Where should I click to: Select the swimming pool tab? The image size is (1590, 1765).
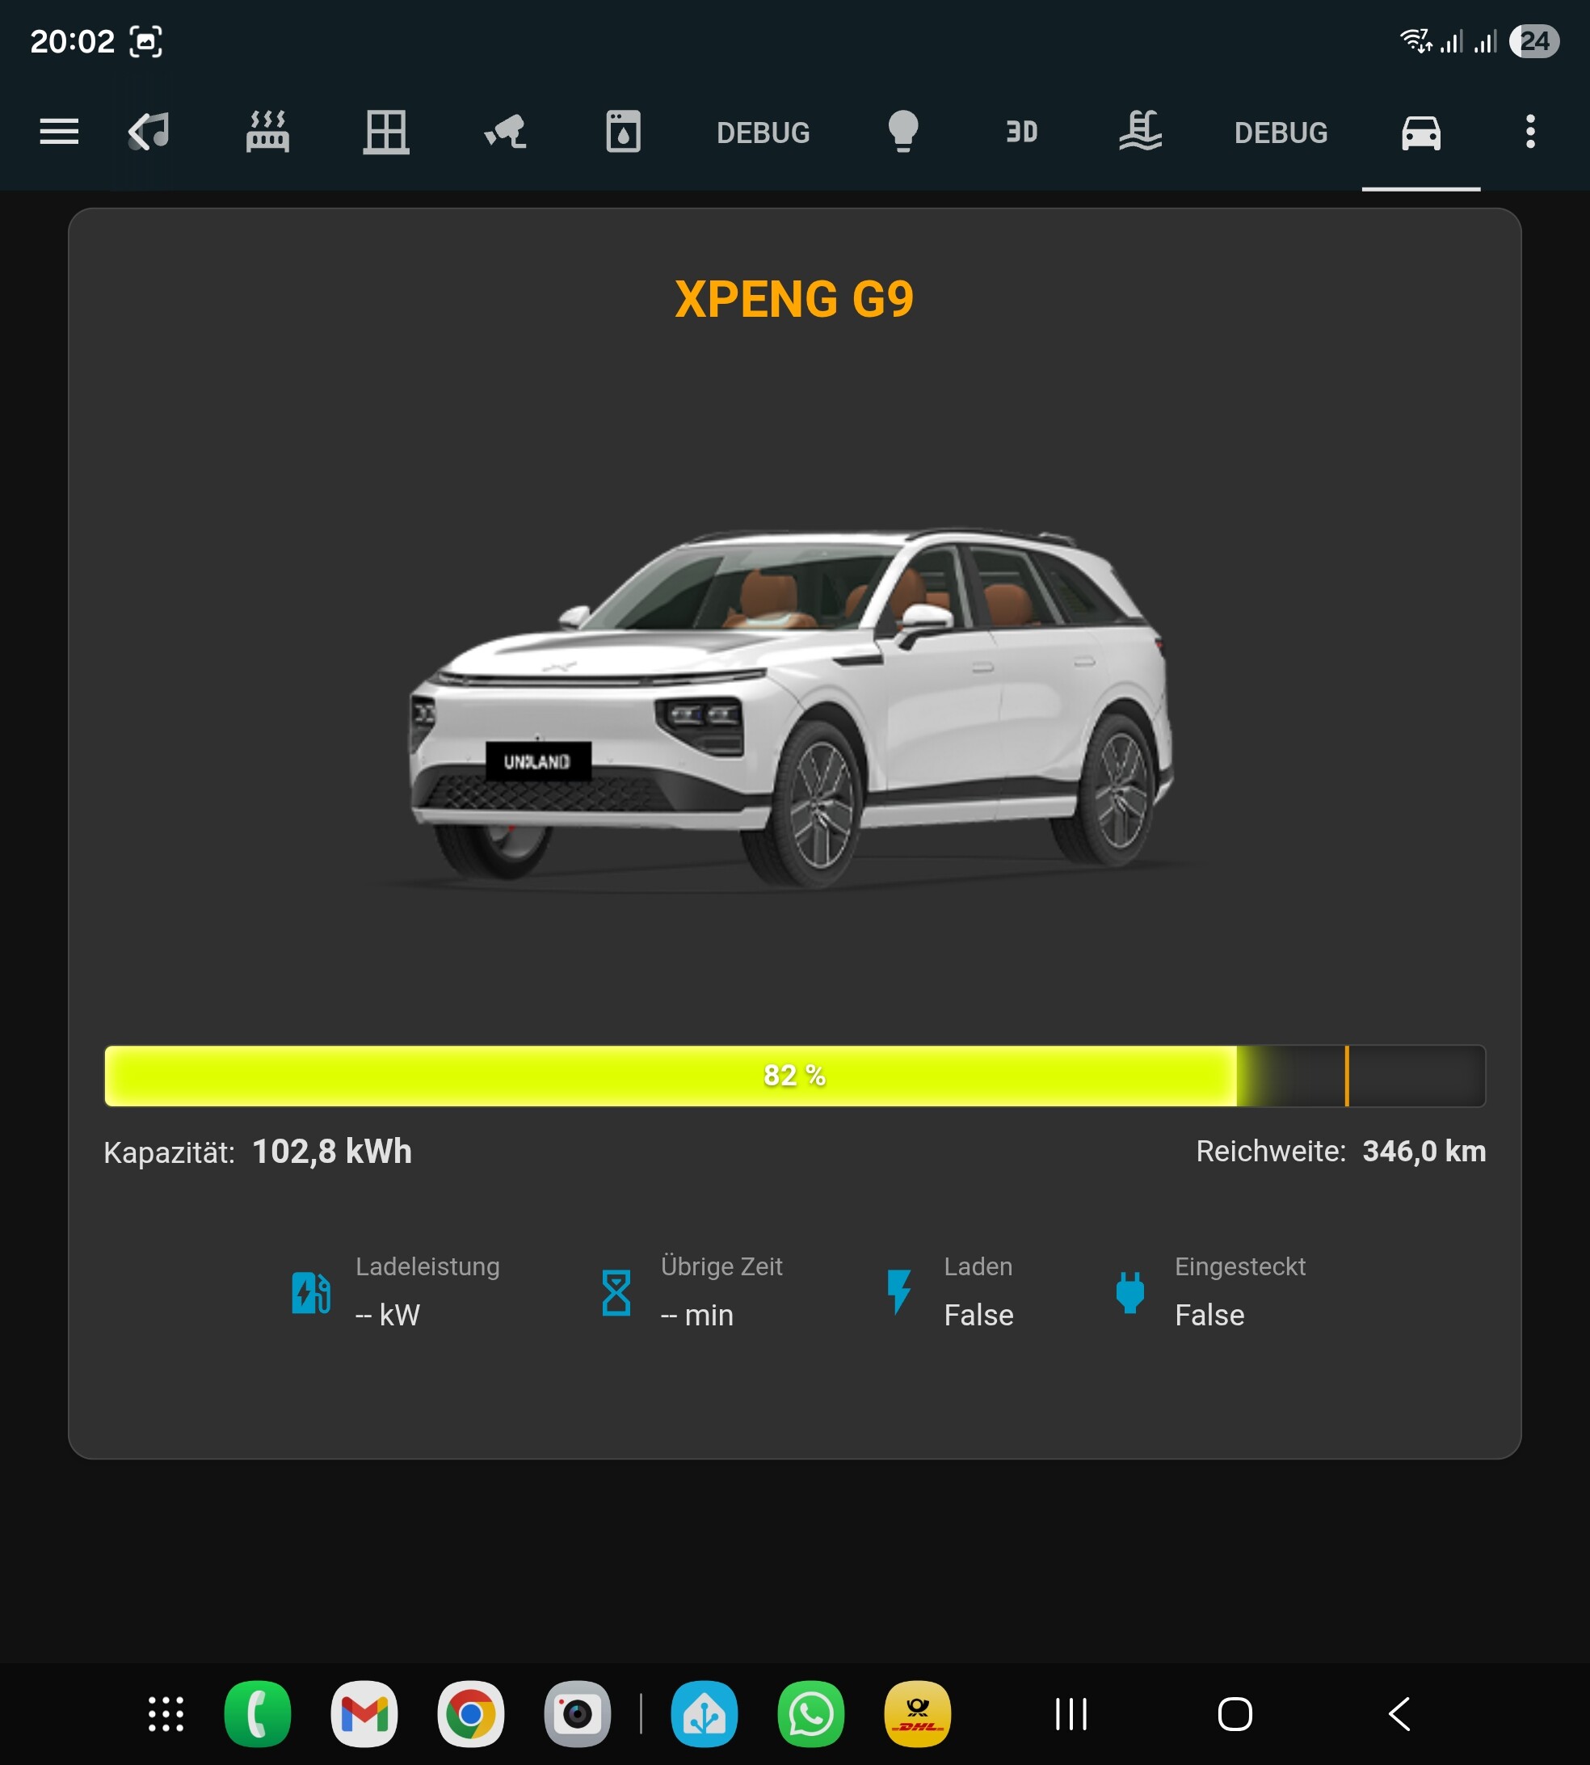tap(1140, 132)
